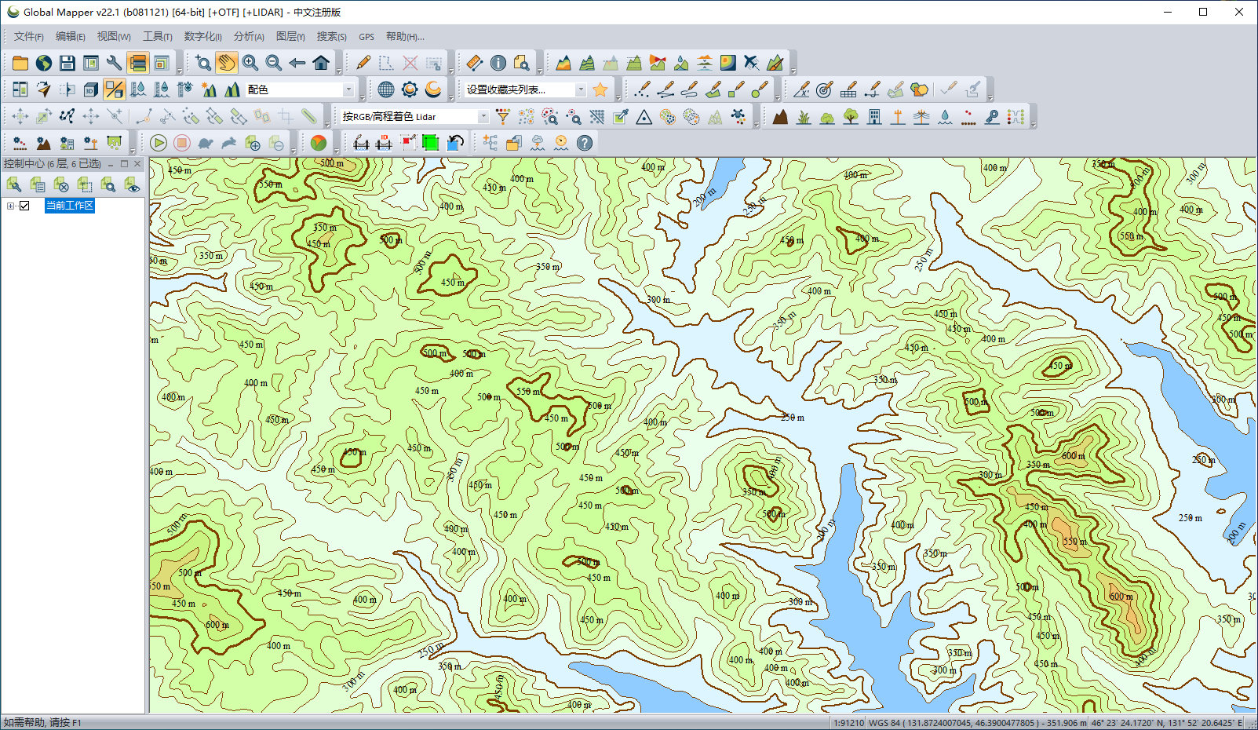Click the 3D view cube icon

coord(91,89)
